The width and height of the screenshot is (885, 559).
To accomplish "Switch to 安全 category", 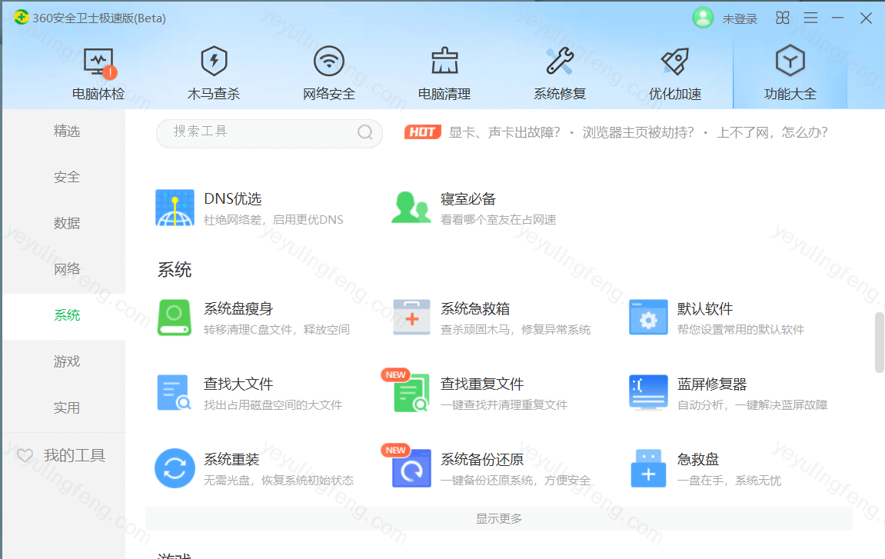I will tap(67, 178).
